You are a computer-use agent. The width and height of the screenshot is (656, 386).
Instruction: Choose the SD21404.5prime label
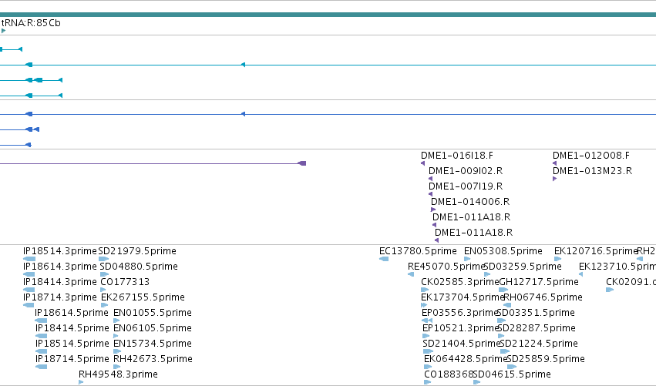click(x=461, y=344)
